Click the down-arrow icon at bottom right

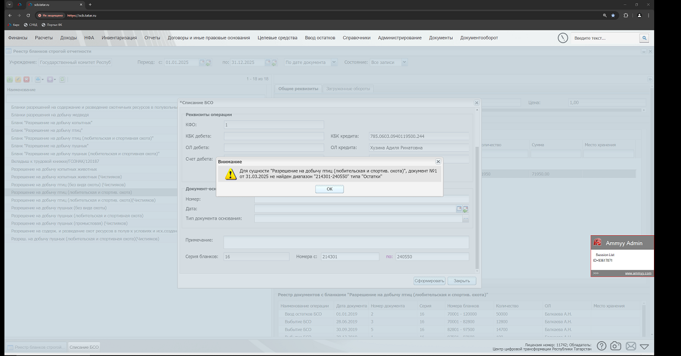pos(644,346)
